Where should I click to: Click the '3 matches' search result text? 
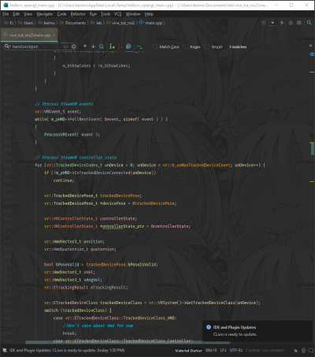pyautogui.click(x=238, y=47)
